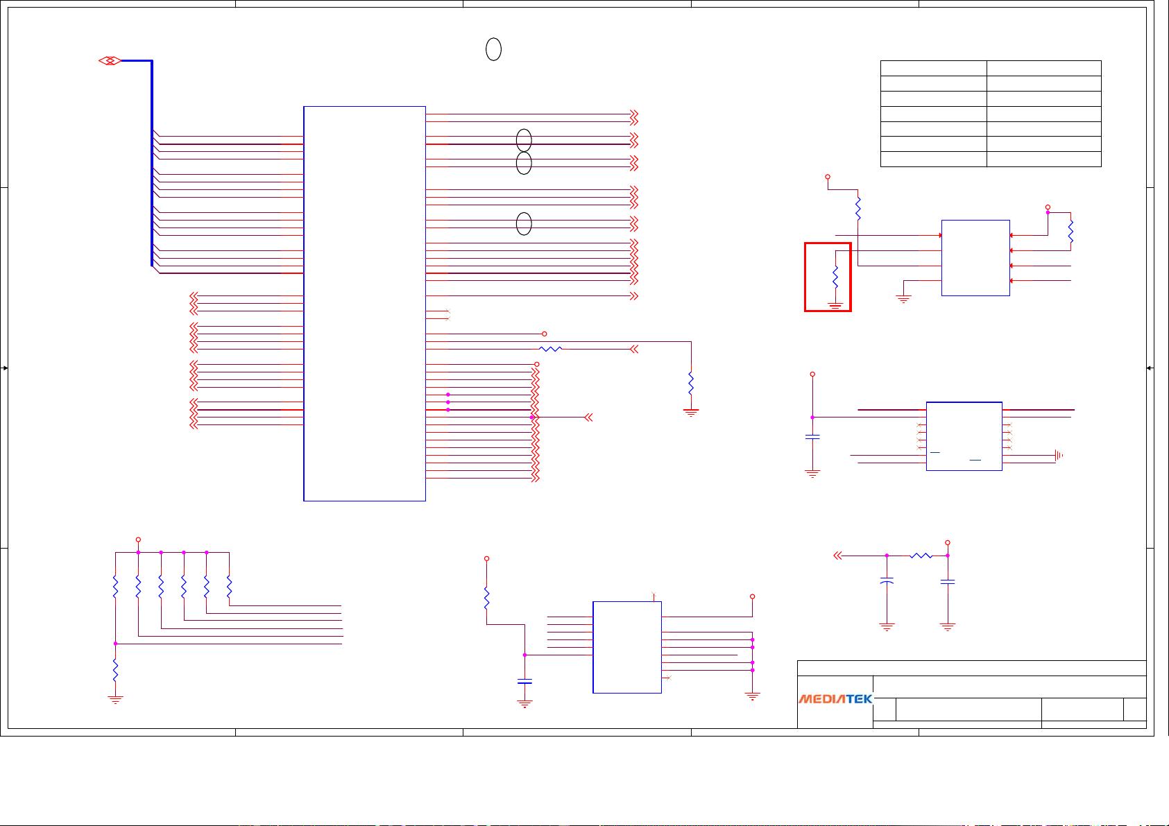Select the large blue-outlined IC block in the center
The image size is (1169, 826).
pos(364,303)
